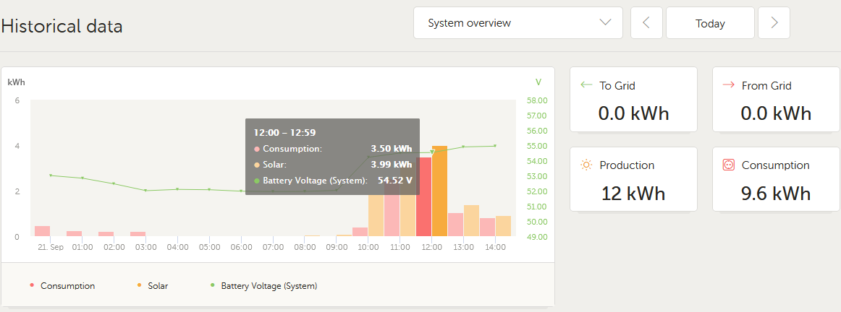Click the From Grid arrow icon

[x=729, y=85]
